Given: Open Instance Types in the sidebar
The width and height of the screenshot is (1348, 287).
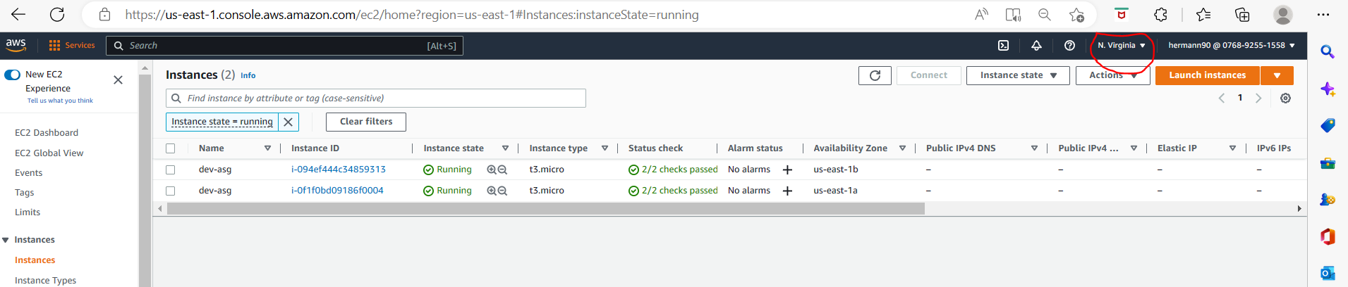Looking at the screenshot, I should (x=45, y=280).
